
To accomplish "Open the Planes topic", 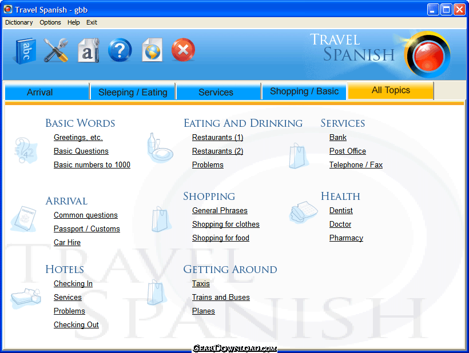I will tap(204, 311).
